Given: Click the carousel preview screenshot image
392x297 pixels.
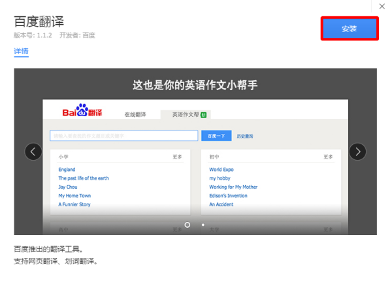Looking at the screenshot, I should click(x=195, y=151).
